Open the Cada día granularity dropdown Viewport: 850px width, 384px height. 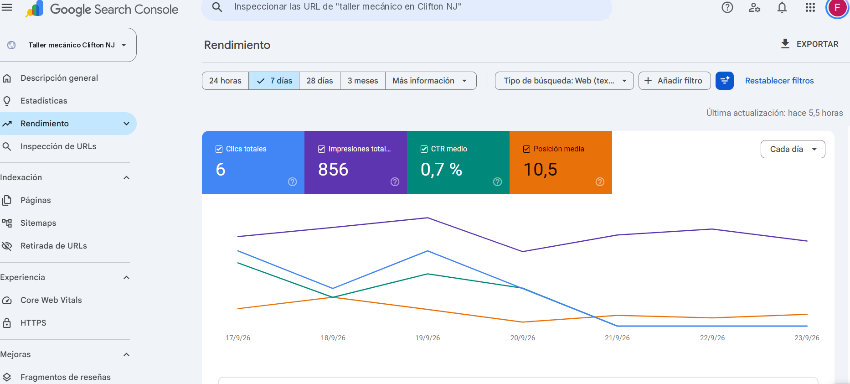point(793,149)
